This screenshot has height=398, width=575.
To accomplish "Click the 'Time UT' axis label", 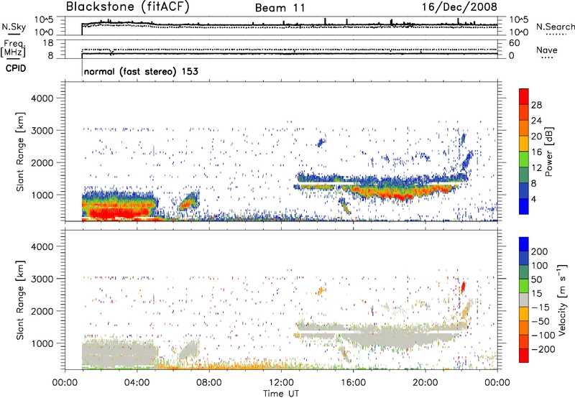I will (281, 394).
